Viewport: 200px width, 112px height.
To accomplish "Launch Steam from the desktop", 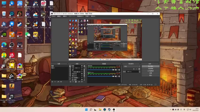I will pyautogui.click(x=20, y=25).
